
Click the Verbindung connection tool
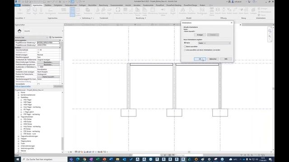click(x=88, y=11)
